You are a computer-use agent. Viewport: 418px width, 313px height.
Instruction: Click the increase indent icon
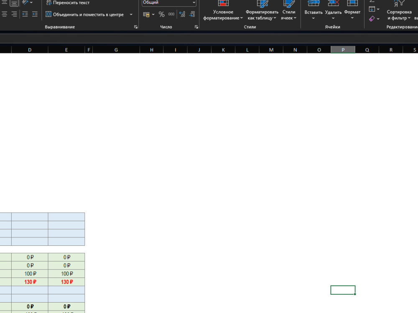(x=35, y=14)
